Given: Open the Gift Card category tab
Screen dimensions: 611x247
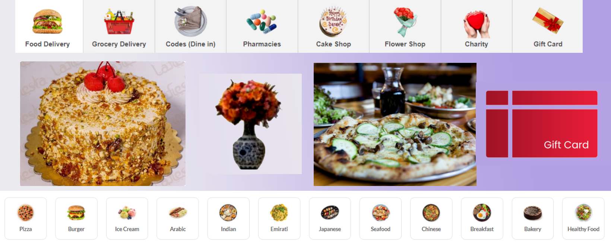Looking at the screenshot, I should [x=548, y=26].
